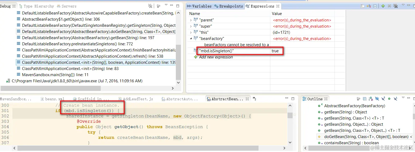
Task: Click green plus Add Expression toolbar icon
Action: (x=383, y=6)
